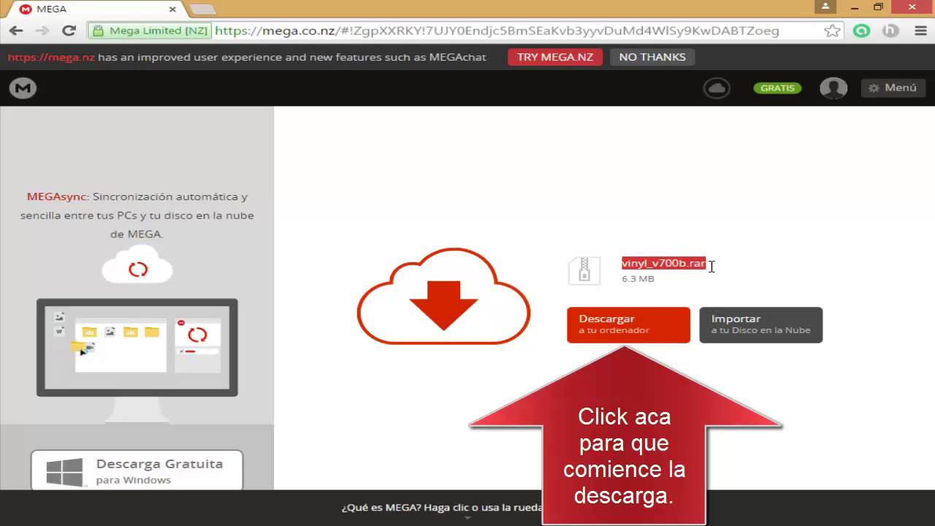Click the GRATIS account badge
The image size is (935, 526).
[777, 88]
